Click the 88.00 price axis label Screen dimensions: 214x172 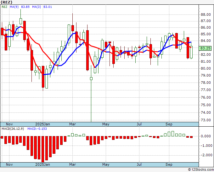206,14
